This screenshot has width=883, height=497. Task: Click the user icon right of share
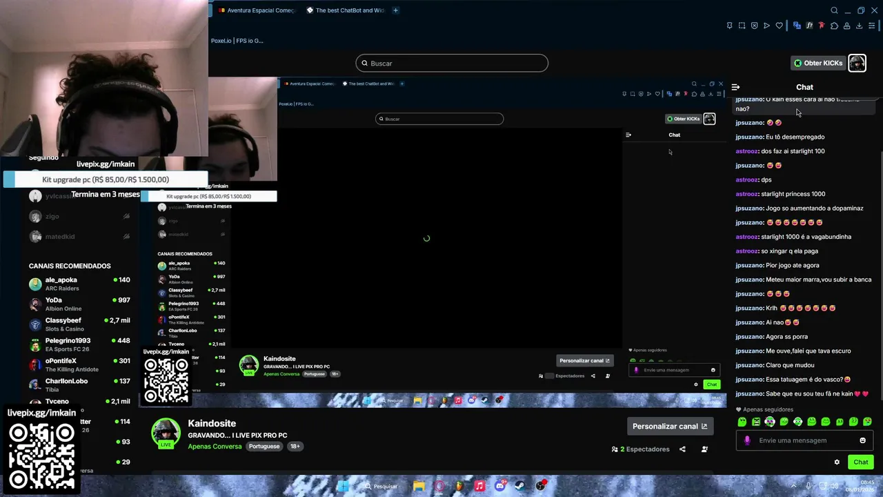coord(704,449)
